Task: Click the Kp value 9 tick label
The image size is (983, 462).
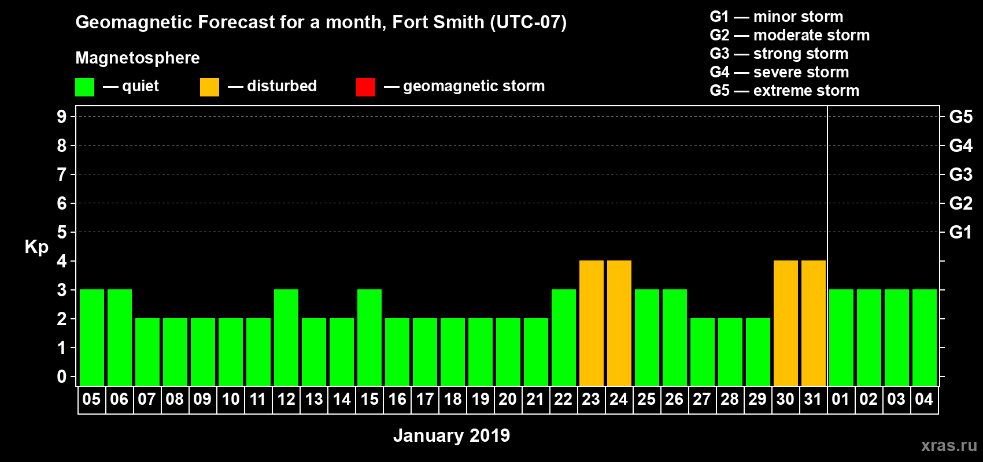Action: click(x=62, y=117)
